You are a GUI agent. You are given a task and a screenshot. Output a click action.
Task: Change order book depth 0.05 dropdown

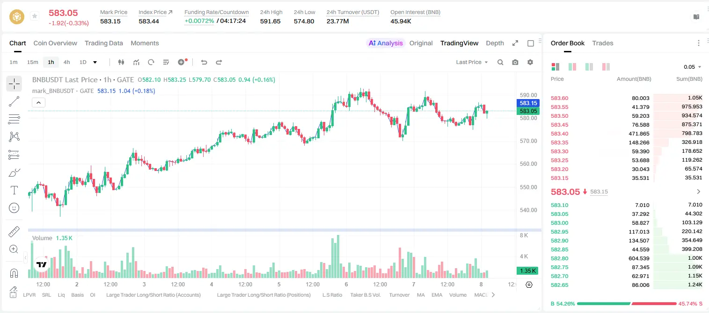click(x=693, y=67)
